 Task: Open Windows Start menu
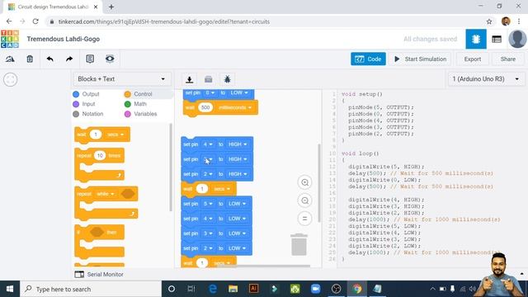click(10, 289)
